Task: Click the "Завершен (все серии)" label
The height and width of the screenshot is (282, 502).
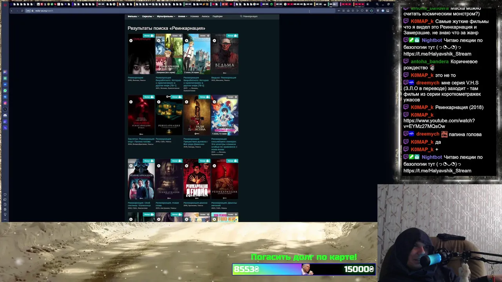Action: coord(165,72)
